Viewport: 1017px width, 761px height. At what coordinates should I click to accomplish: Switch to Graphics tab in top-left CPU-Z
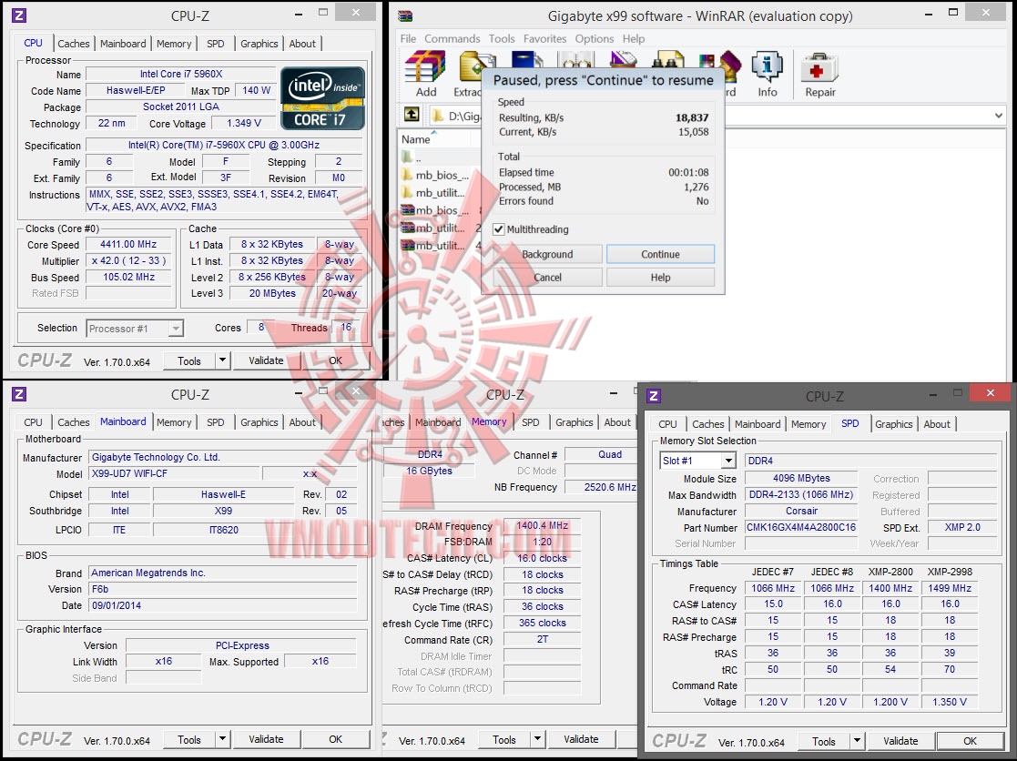pos(259,44)
